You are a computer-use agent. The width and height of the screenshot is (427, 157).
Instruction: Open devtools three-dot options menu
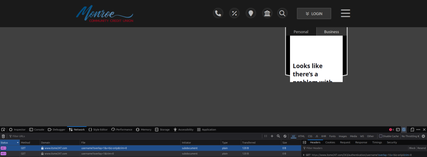pos(418,129)
